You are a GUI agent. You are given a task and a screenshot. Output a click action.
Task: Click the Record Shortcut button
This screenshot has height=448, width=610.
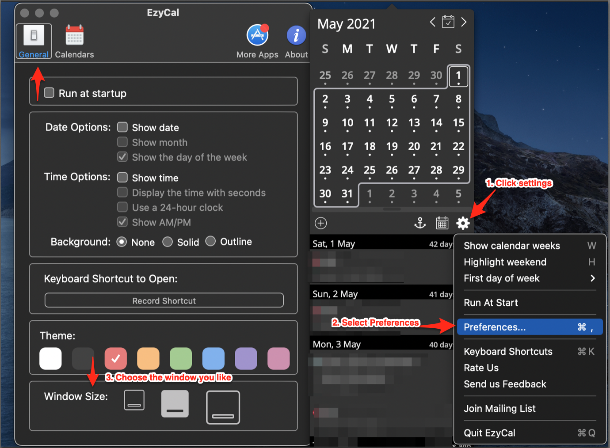coord(164,300)
